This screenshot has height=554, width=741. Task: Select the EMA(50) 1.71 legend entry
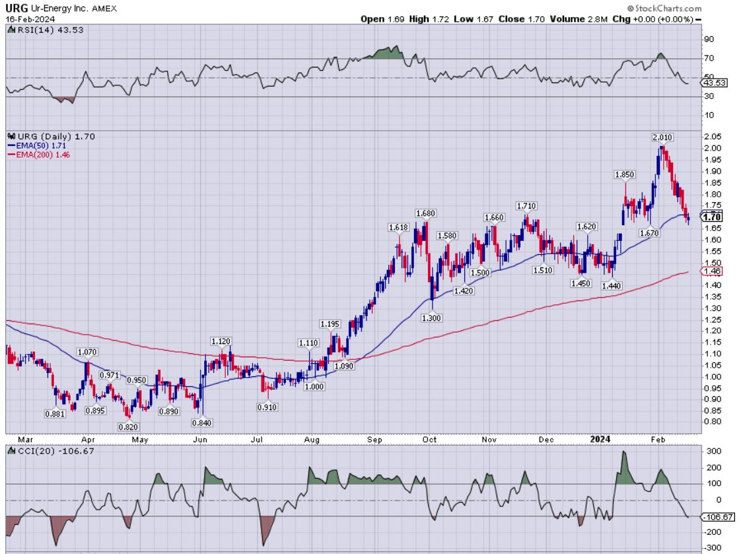(x=37, y=145)
